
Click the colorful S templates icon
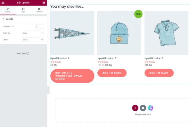151,108
